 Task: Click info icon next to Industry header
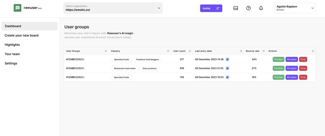click(x=168, y=51)
